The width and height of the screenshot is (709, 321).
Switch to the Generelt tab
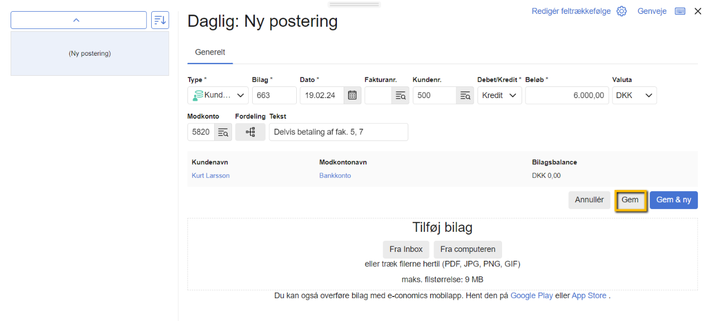click(210, 52)
